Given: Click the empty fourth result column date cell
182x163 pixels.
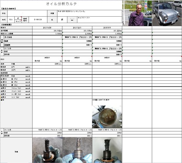Looking at the screenshot, I should coord(137,28).
